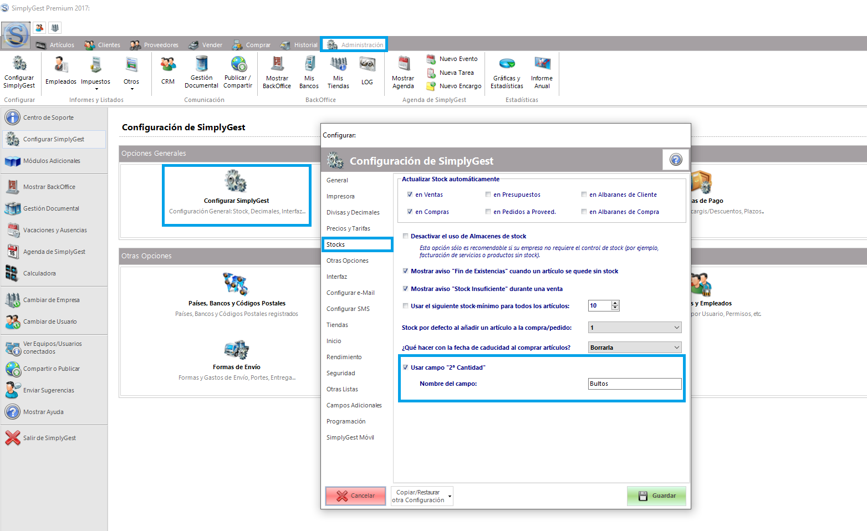The image size is (867, 531).
Task: Open the help icon in the dialog header
Action: point(676,160)
